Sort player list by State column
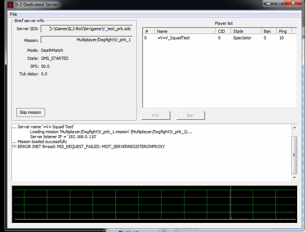Image resolution: width=305 pixels, height=232 pixels. tap(246, 31)
